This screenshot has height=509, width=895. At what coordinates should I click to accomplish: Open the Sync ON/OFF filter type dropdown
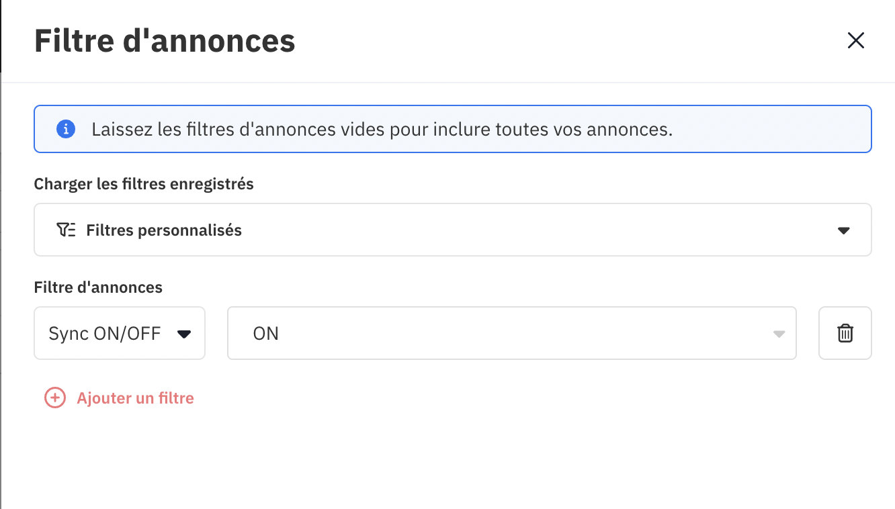120,333
